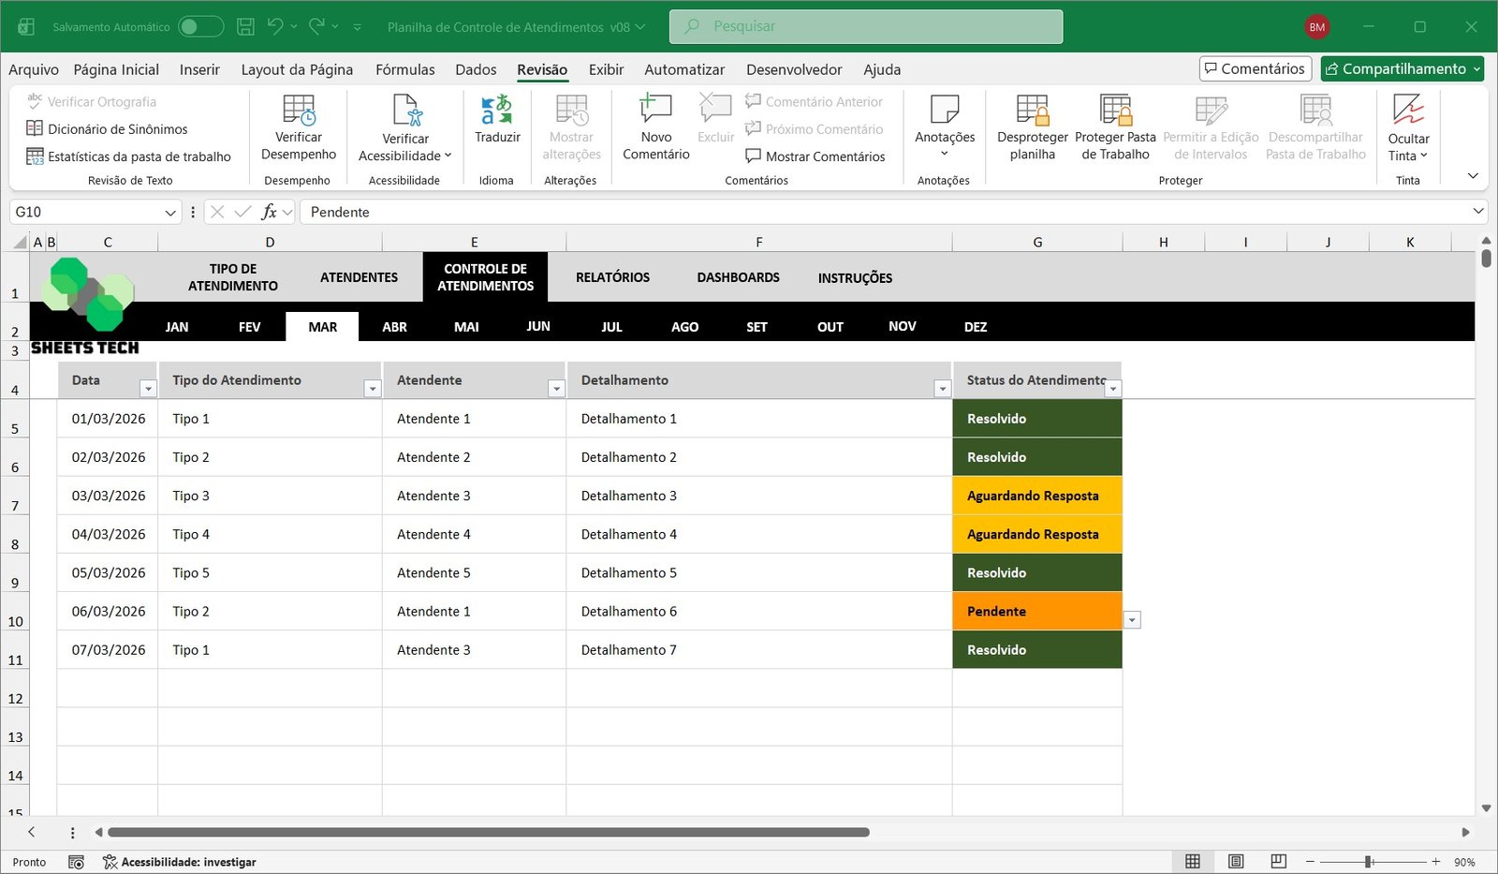Select the ABR month tab
This screenshot has height=874, width=1498.
394,327
